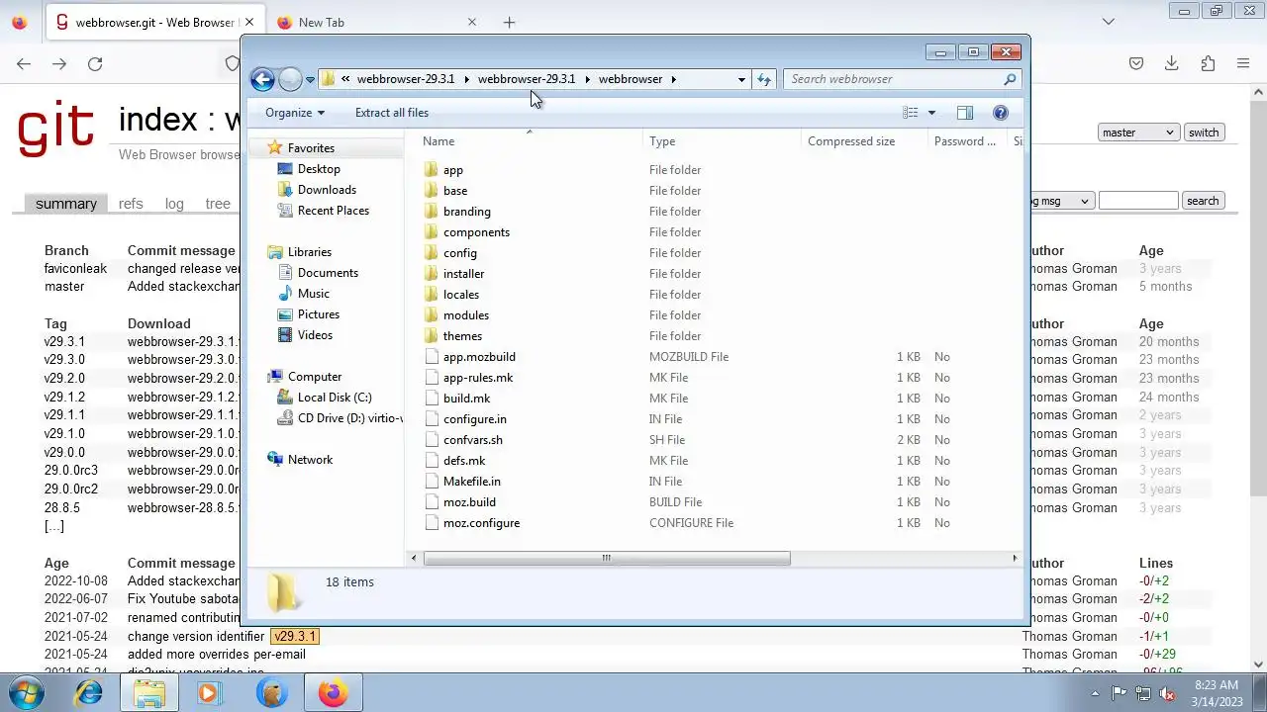Click the horizontal scrollbar in file list
The width and height of the screenshot is (1267, 712).
coord(607,558)
